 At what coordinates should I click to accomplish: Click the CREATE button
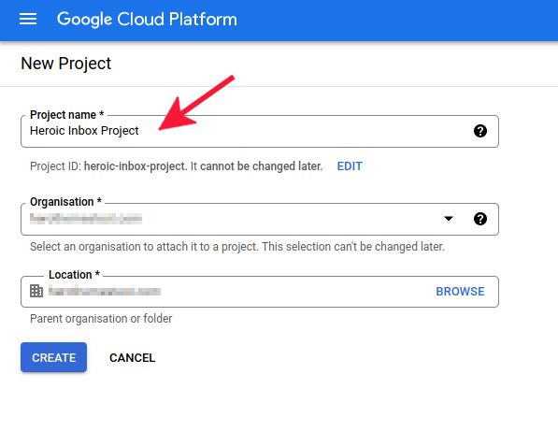tap(53, 357)
